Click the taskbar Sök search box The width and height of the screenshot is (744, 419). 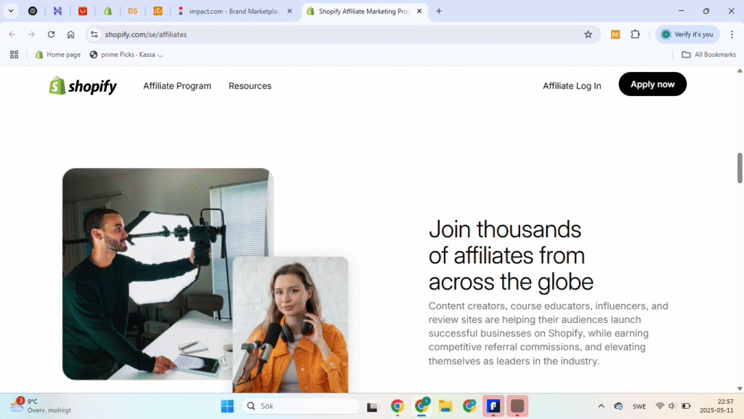point(300,406)
